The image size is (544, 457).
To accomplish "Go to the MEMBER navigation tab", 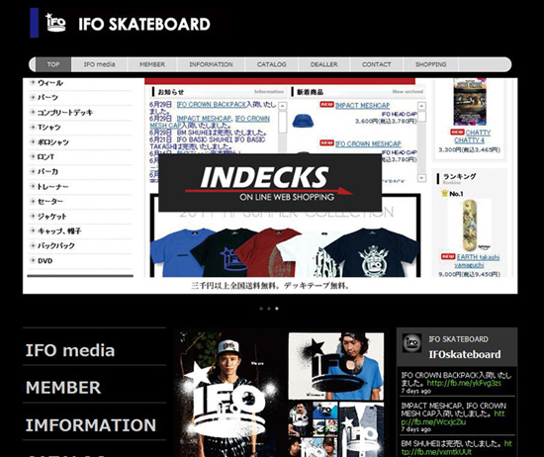I will pos(152,64).
